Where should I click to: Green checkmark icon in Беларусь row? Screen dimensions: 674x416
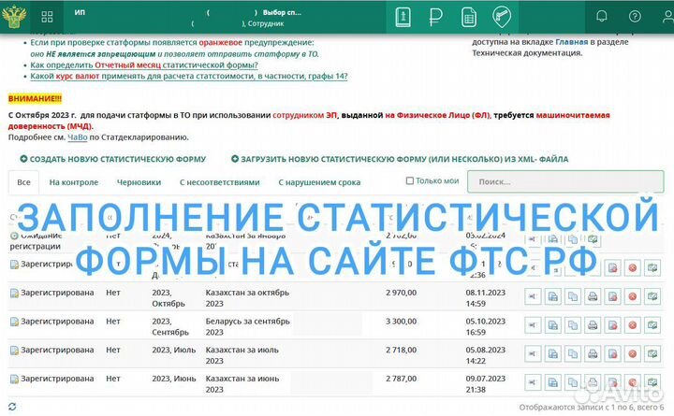652,325
